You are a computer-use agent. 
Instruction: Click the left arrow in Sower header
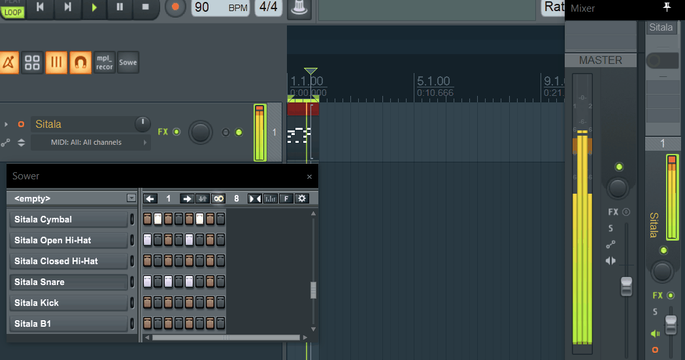coord(150,198)
